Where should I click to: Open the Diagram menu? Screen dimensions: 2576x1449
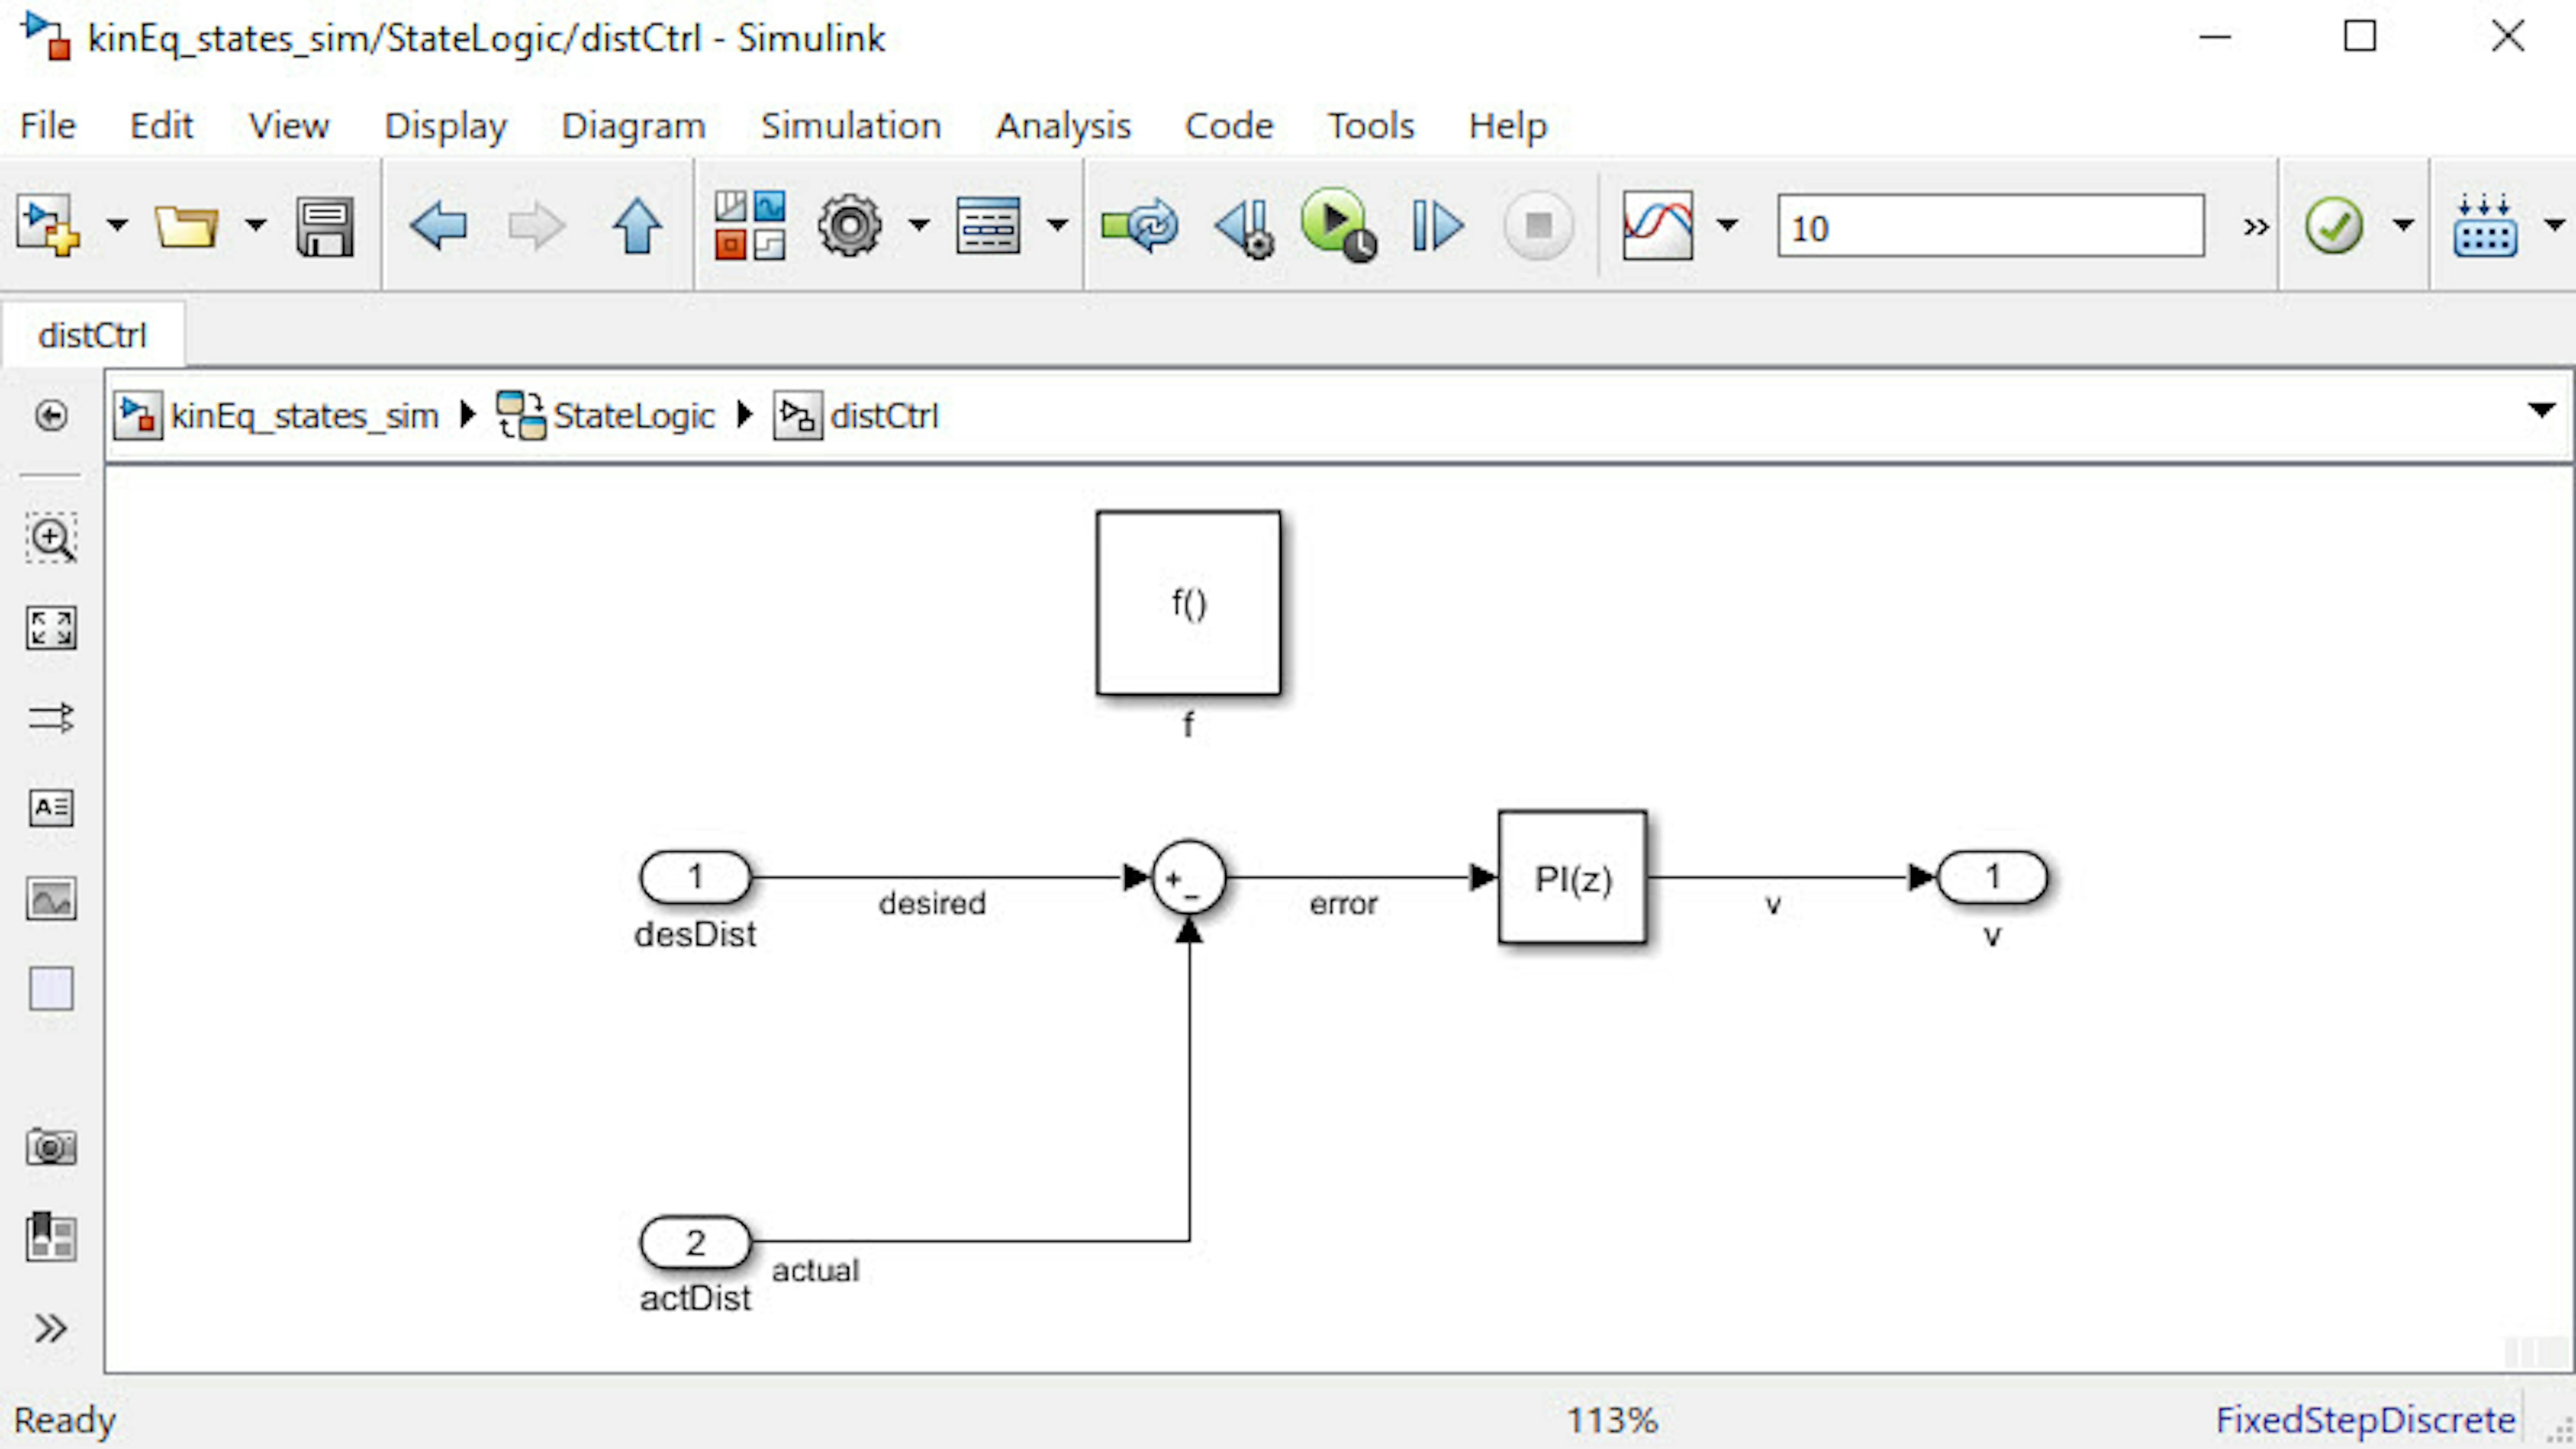tap(634, 125)
